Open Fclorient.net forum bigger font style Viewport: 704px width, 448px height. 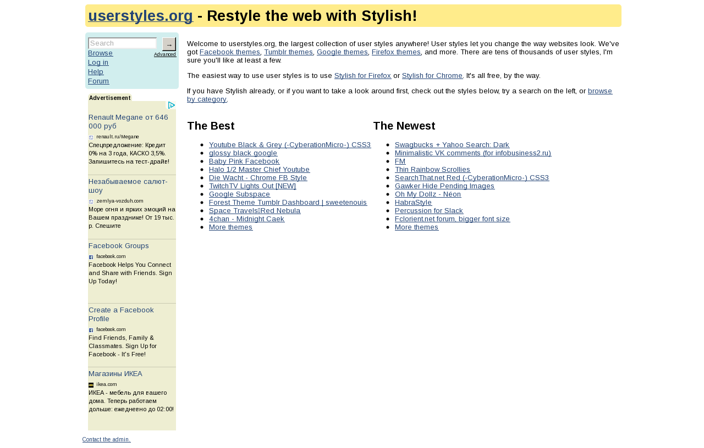coord(452,219)
